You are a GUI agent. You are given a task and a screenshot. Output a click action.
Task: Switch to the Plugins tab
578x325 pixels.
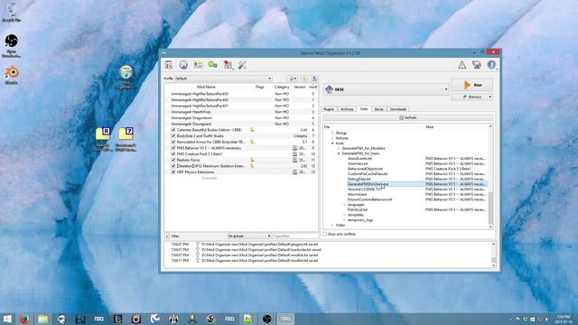click(x=329, y=109)
